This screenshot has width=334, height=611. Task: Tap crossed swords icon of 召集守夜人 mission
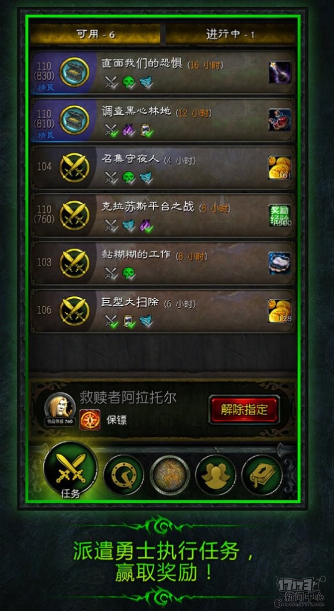74,167
